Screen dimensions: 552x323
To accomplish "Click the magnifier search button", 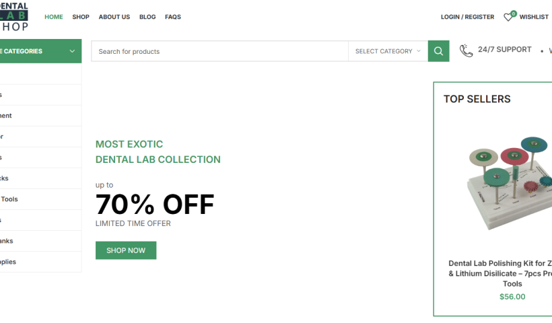I will [x=438, y=51].
